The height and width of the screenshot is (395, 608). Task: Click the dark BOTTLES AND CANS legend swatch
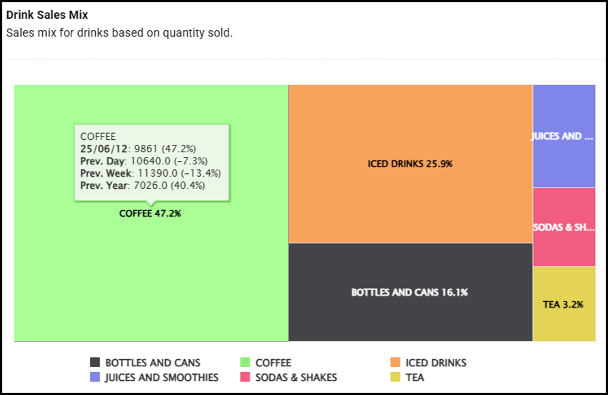tap(95, 363)
